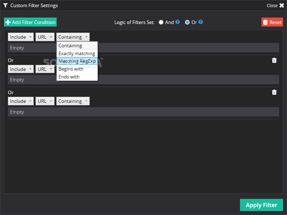Open the third condition's Containing dropdown
287x215 pixels.
[x=73, y=101]
